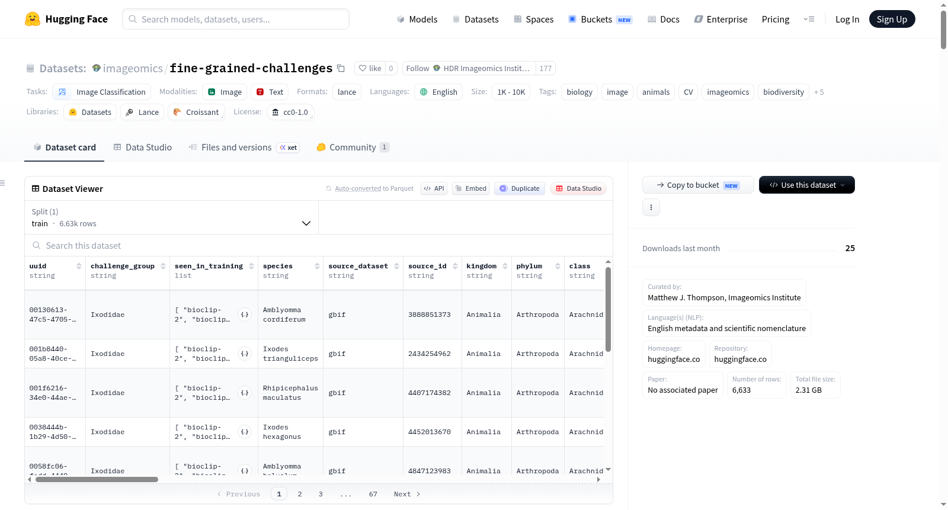Image resolution: width=948 pixels, height=510 pixels.
Task: Open Data Studio from the viewer header
Action: [578, 188]
